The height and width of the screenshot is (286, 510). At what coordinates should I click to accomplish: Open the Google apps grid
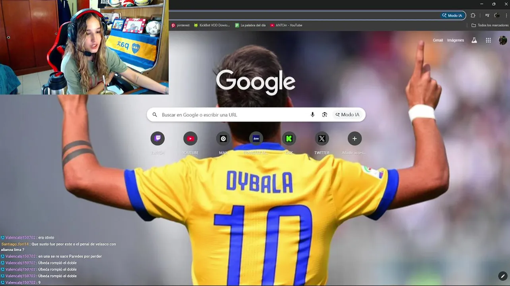tap(489, 40)
